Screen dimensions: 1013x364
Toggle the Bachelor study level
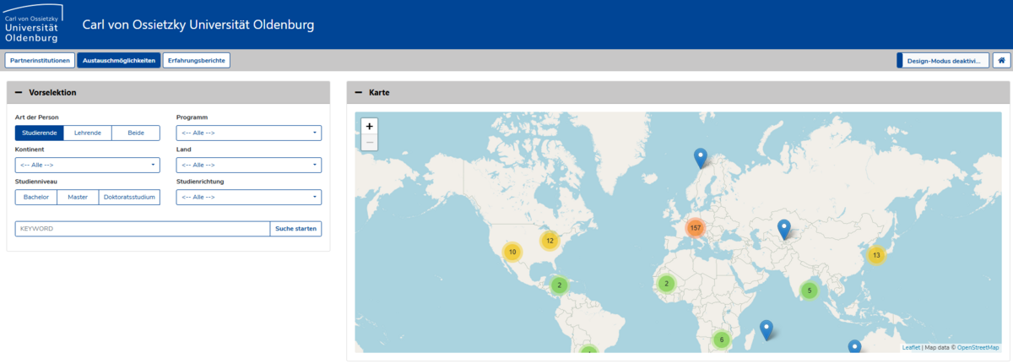tap(36, 197)
